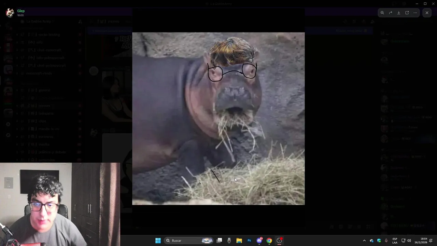Download the hippo image

point(399,13)
